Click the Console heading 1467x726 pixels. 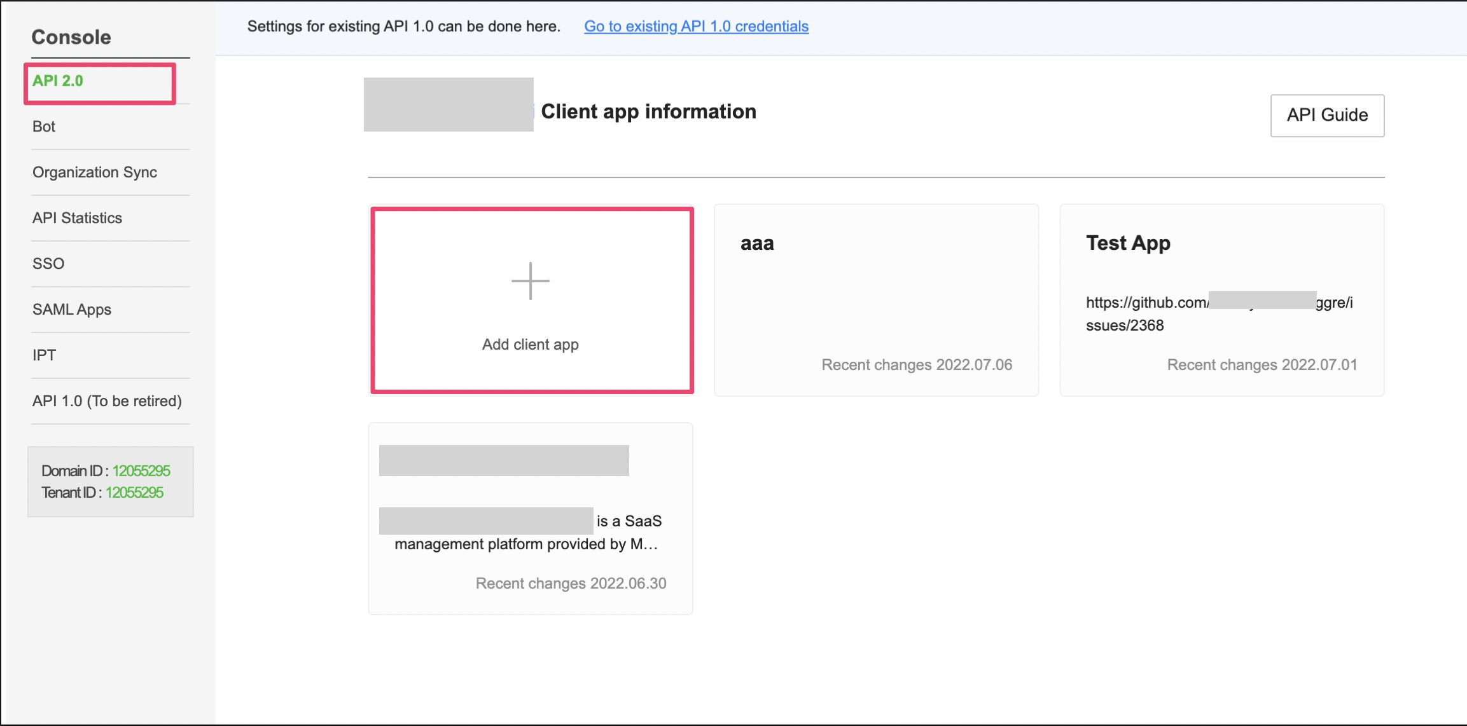click(x=71, y=37)
